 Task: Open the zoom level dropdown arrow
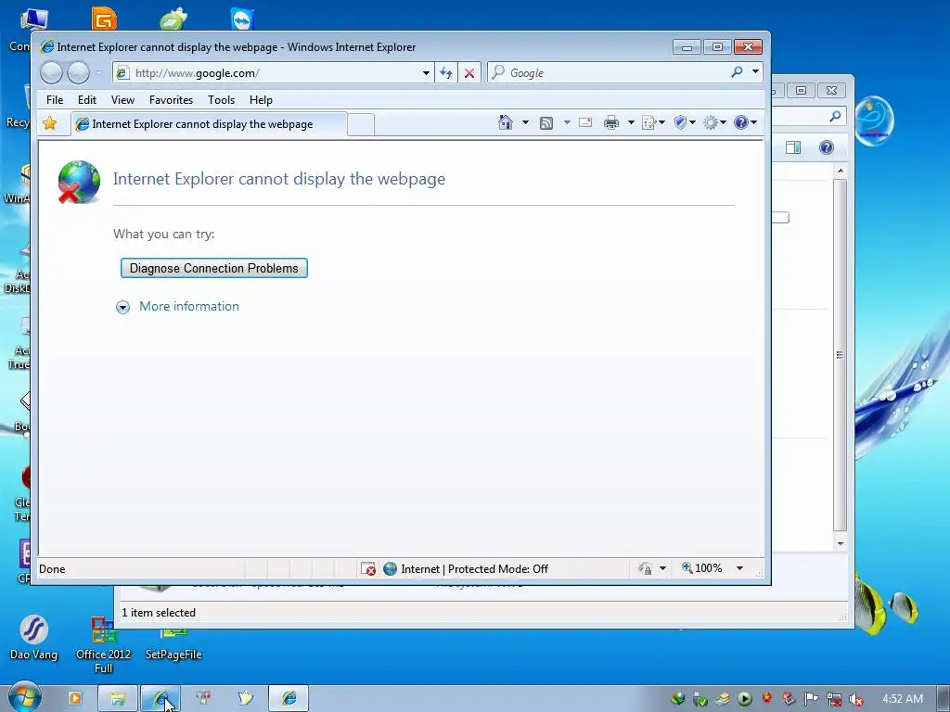click(x=739, y=568)
